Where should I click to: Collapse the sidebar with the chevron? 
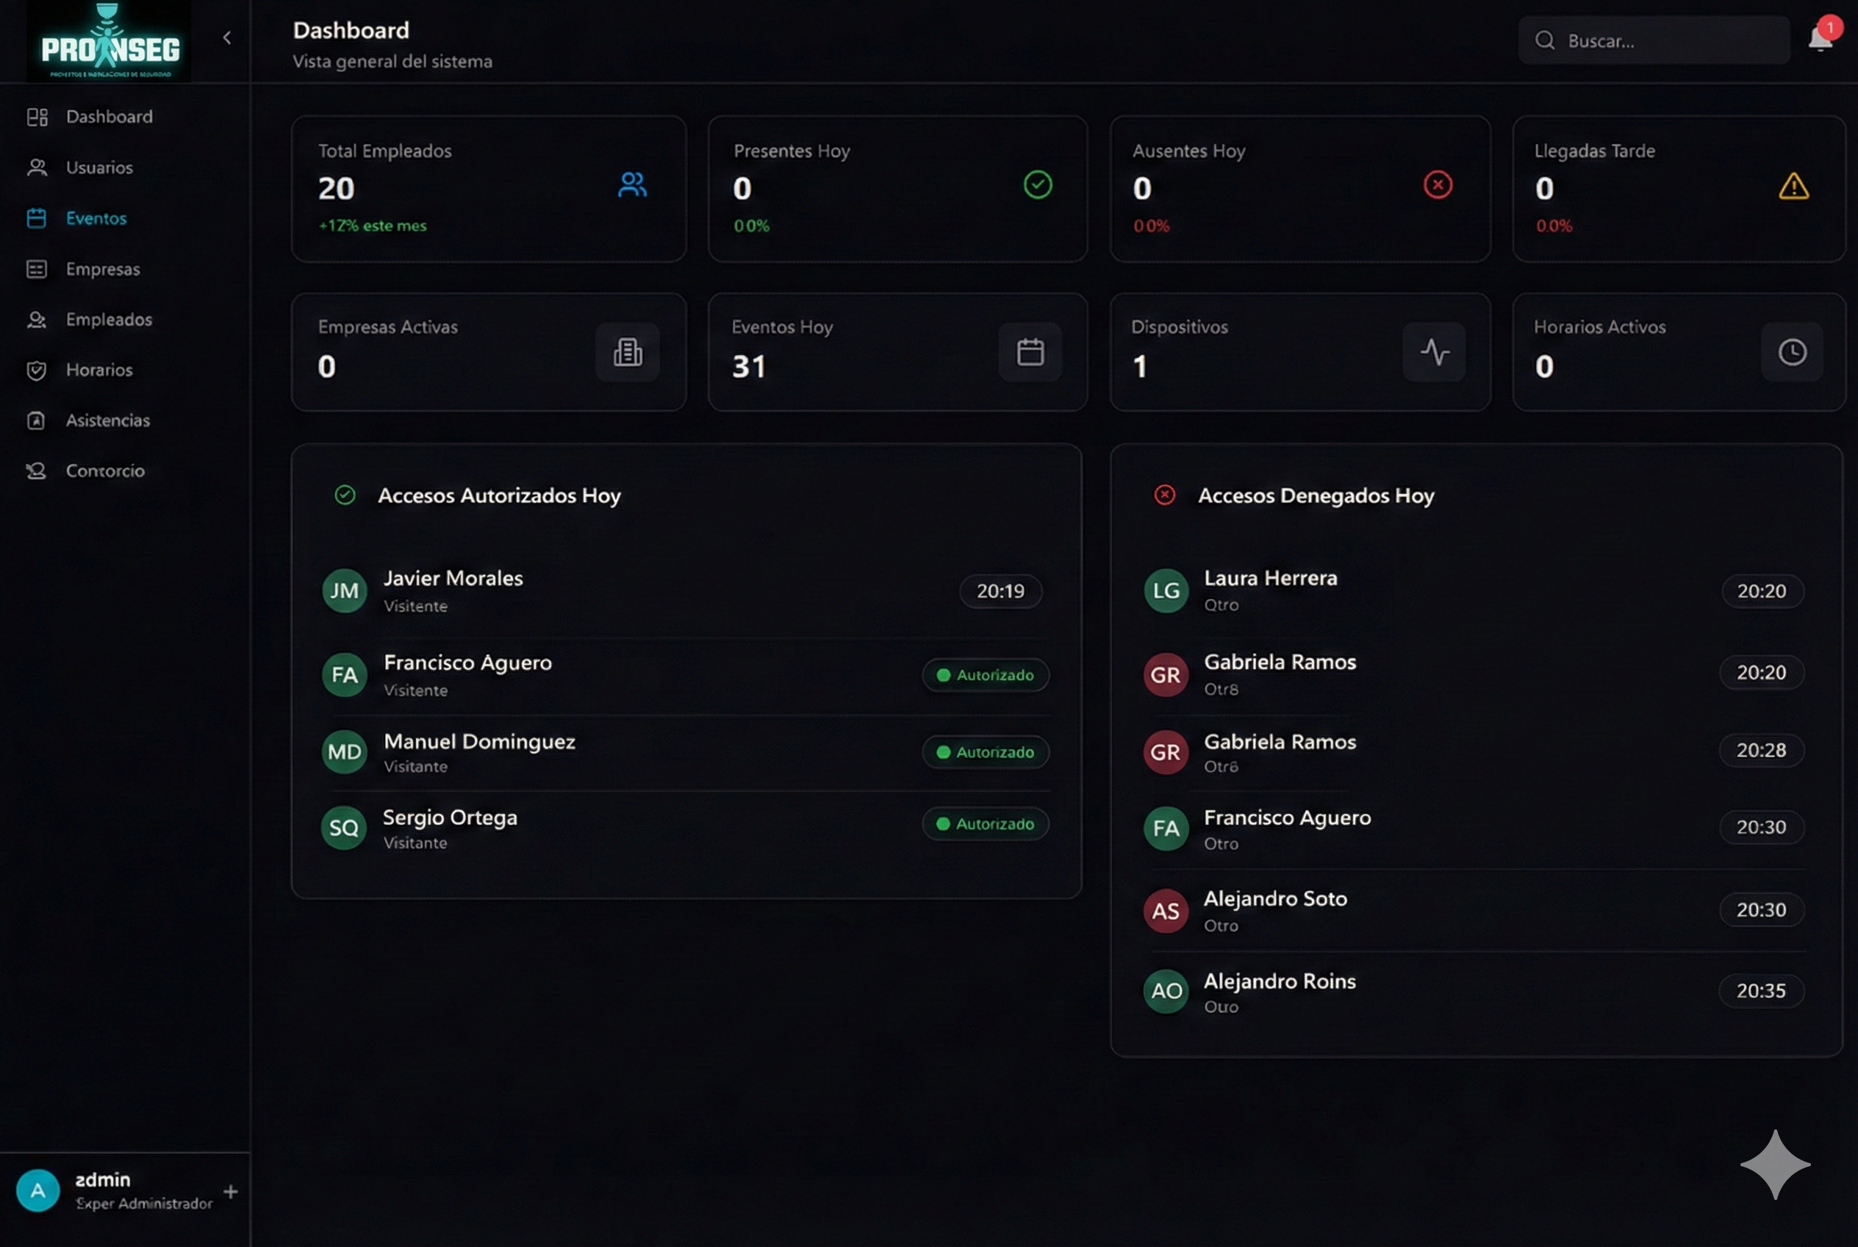(227, 37)
